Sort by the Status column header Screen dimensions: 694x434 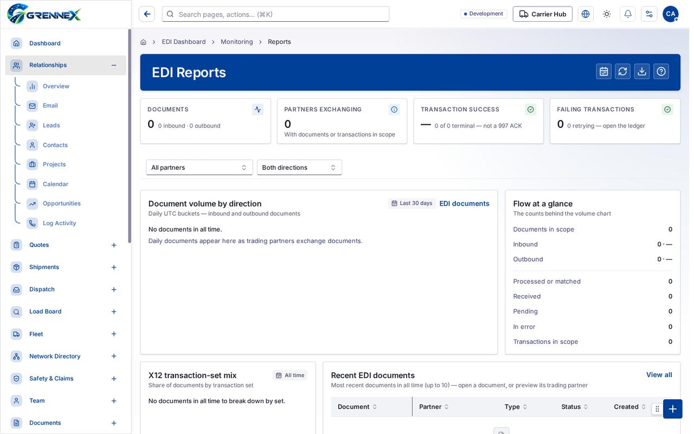(575, 407)
